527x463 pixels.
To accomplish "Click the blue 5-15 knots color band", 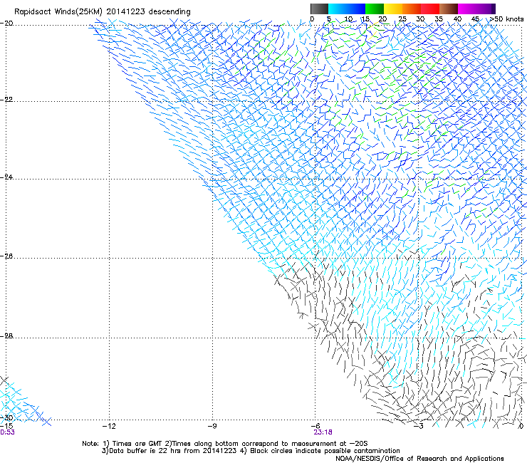I will [x=347, y=9].
